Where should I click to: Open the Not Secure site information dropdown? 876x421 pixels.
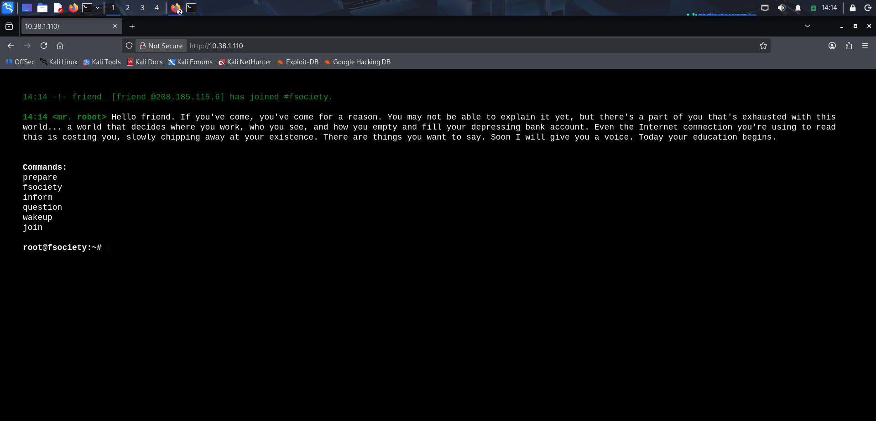[161, 46]
